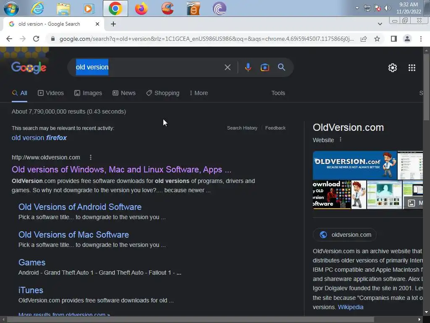Image resolution: width=430 pixels, height=323 pixels.
Task: Open Old Versions of Mac Software link
Action: tap(73, 235)
